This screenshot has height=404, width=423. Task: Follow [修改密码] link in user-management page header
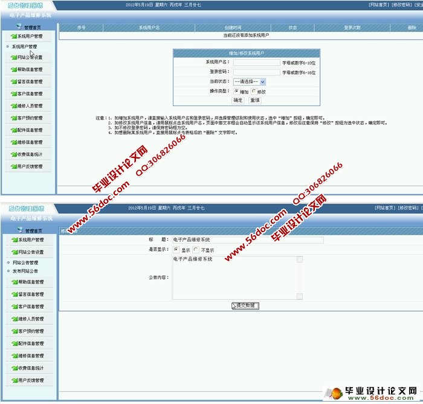click(x=402, y=5)
